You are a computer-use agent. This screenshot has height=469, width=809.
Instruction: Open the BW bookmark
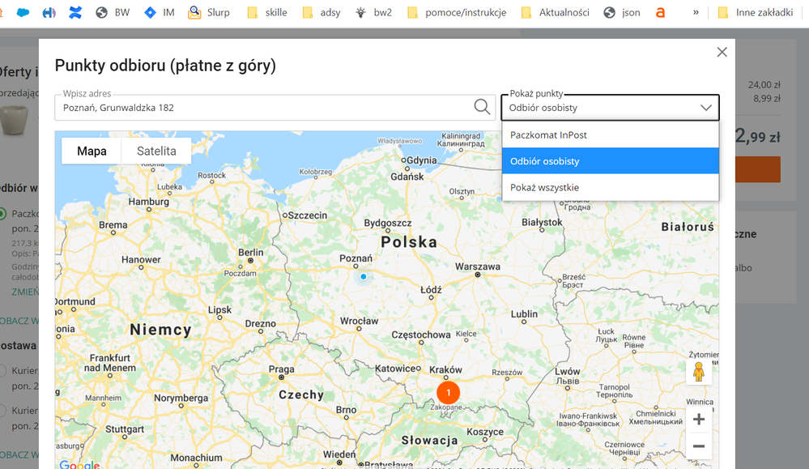[x=113, y=12]
